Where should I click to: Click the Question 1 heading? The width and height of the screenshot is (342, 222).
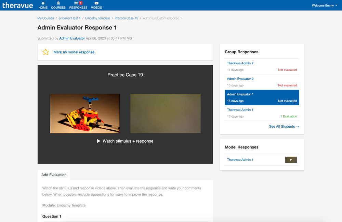coord(52,216)
